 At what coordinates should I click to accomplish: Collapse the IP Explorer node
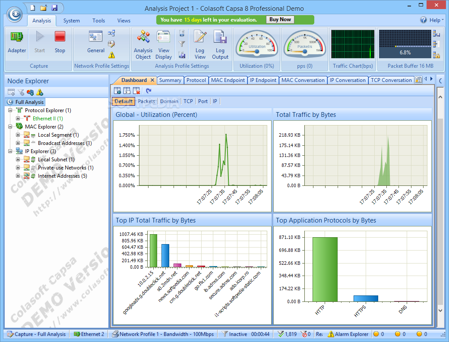[x=10, y=151]
